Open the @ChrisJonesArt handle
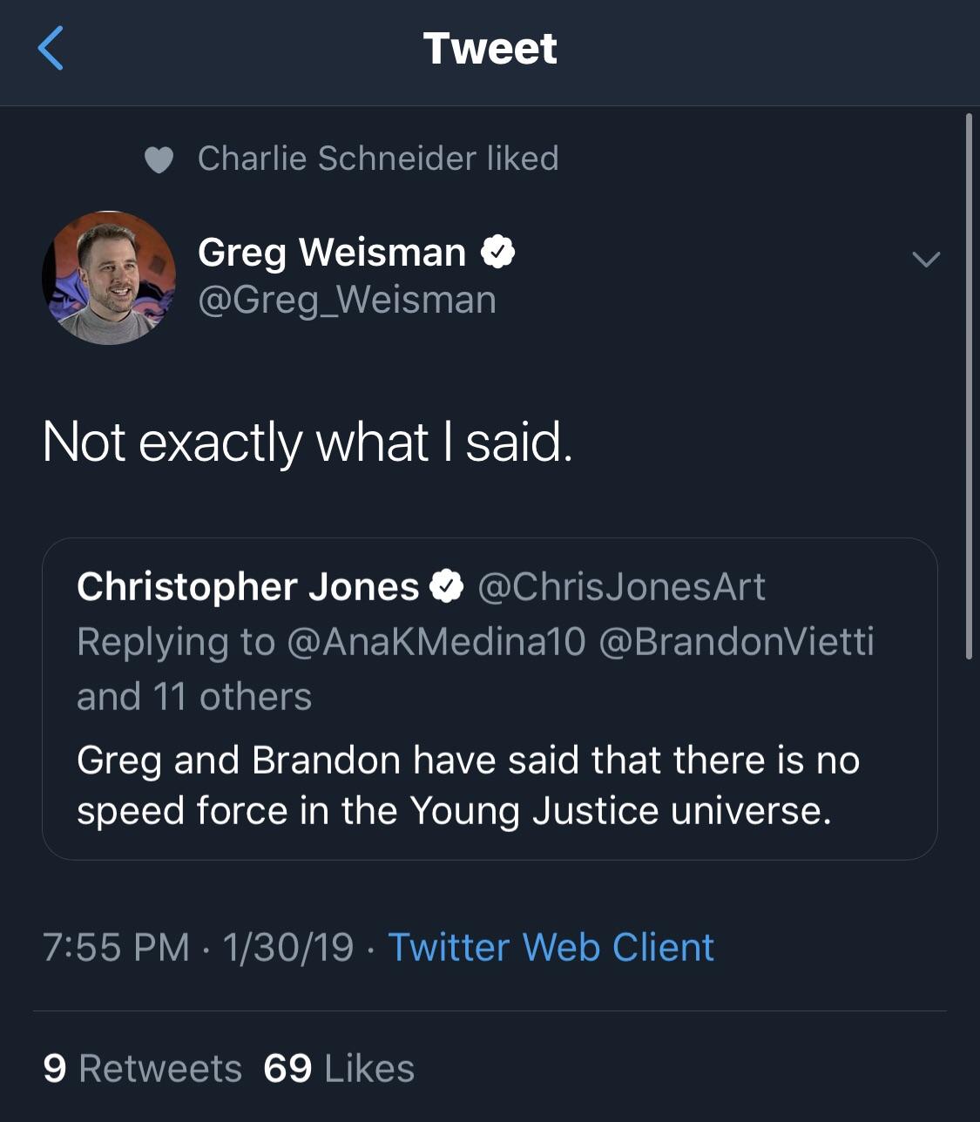The image size is (980, 1122). [622, 587]
